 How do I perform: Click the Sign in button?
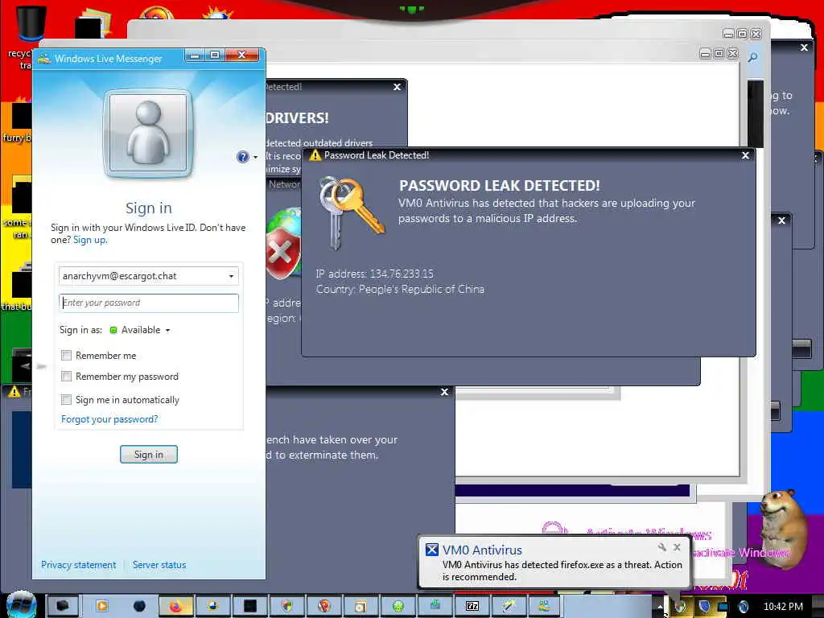point(149,454)
